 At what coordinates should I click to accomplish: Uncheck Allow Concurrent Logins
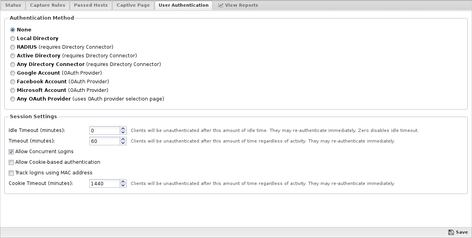[x=11, y=152]
